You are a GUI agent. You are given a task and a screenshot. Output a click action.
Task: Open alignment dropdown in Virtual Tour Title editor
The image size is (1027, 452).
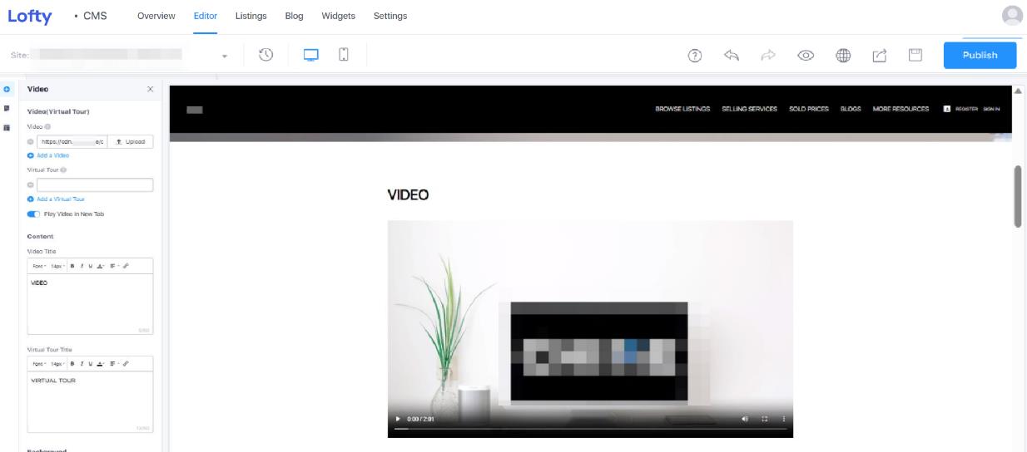point(114,364)
